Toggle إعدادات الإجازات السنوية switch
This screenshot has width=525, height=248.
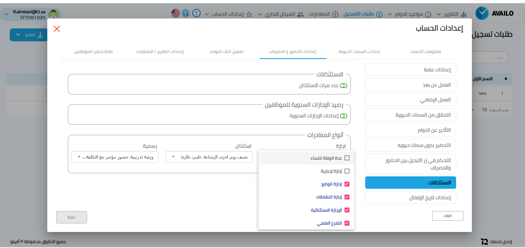(343, 116)
